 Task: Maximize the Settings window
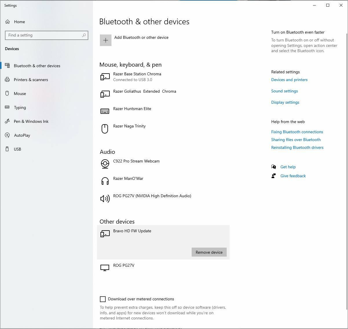[x=328, y=5]
